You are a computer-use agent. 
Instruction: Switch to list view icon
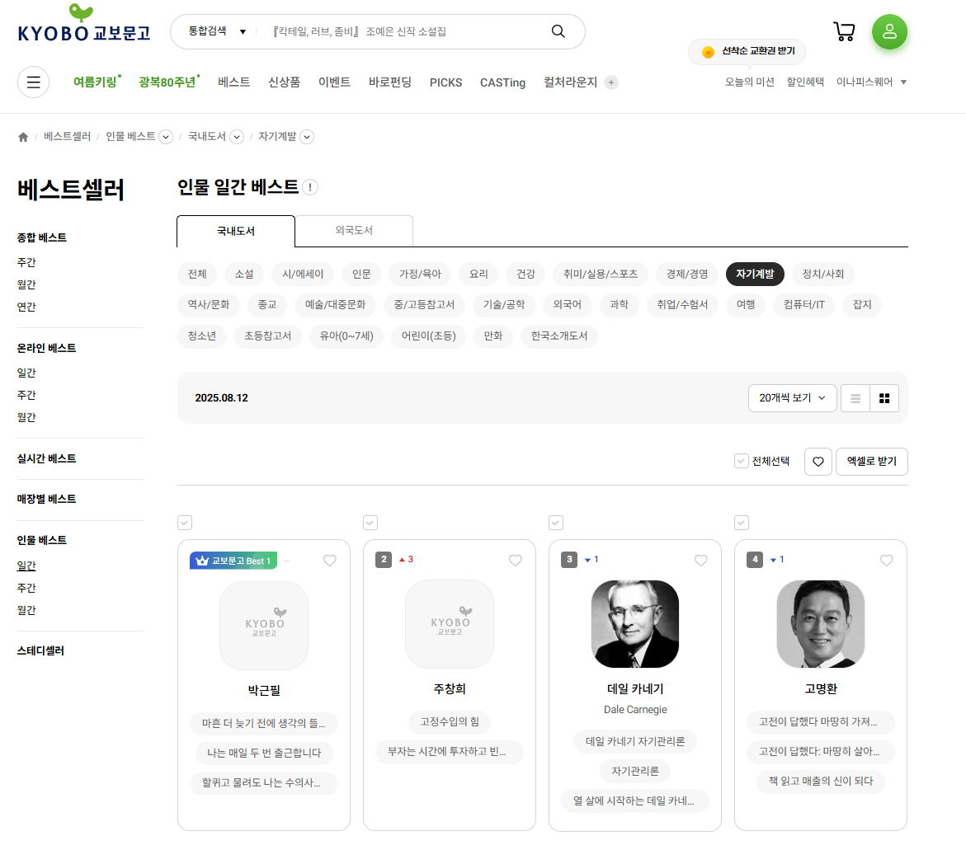click(x=855, y=397)
